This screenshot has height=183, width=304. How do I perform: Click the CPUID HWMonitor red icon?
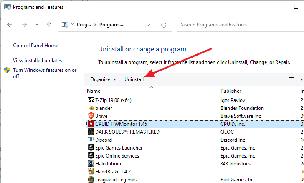coord(91,124)
